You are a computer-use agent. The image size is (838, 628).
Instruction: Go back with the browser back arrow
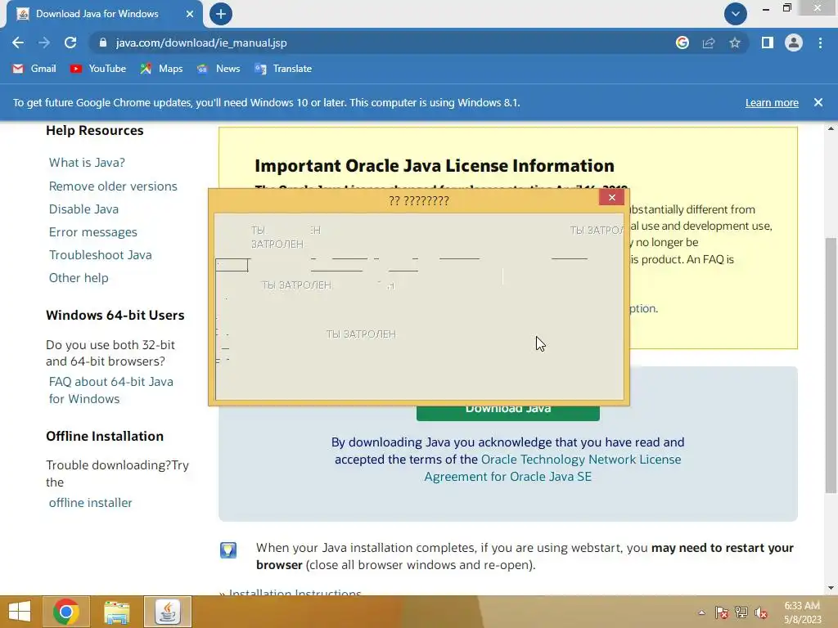[18, 43]
